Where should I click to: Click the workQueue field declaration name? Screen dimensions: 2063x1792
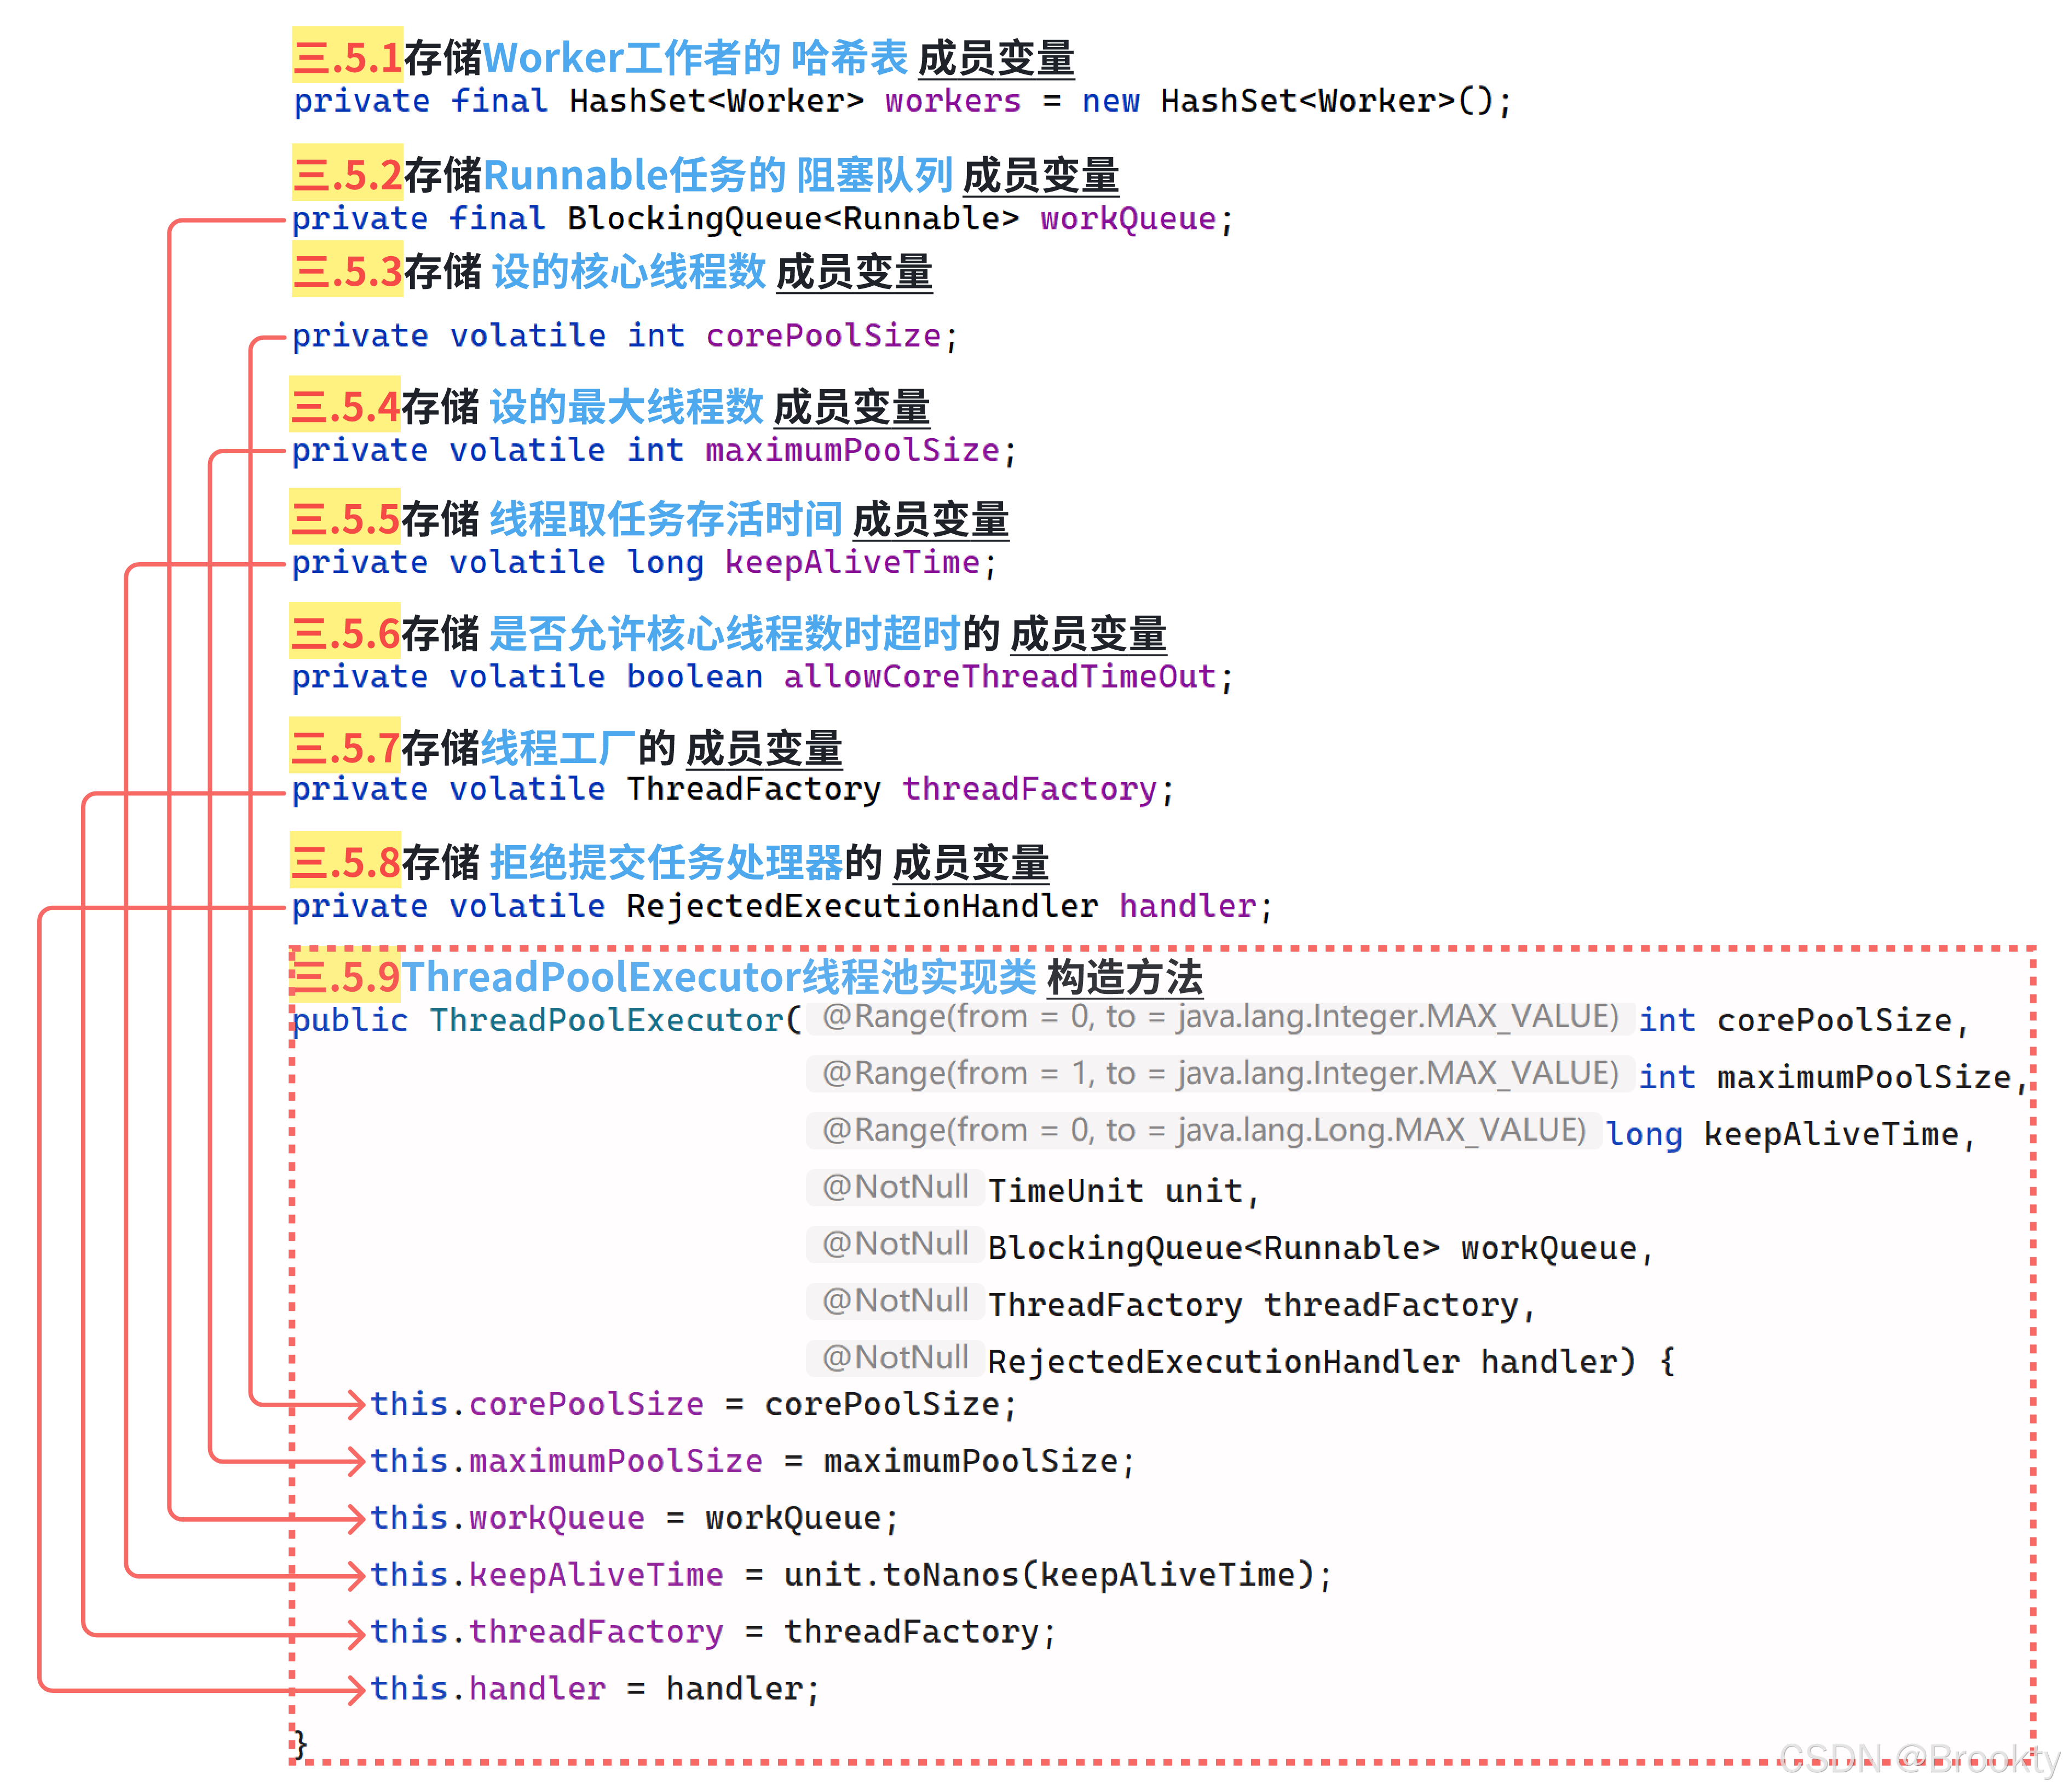point(1127,218)
